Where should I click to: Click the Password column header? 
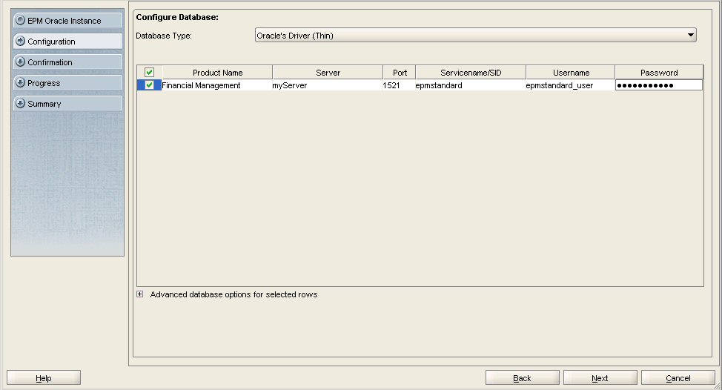pos(659,72)
